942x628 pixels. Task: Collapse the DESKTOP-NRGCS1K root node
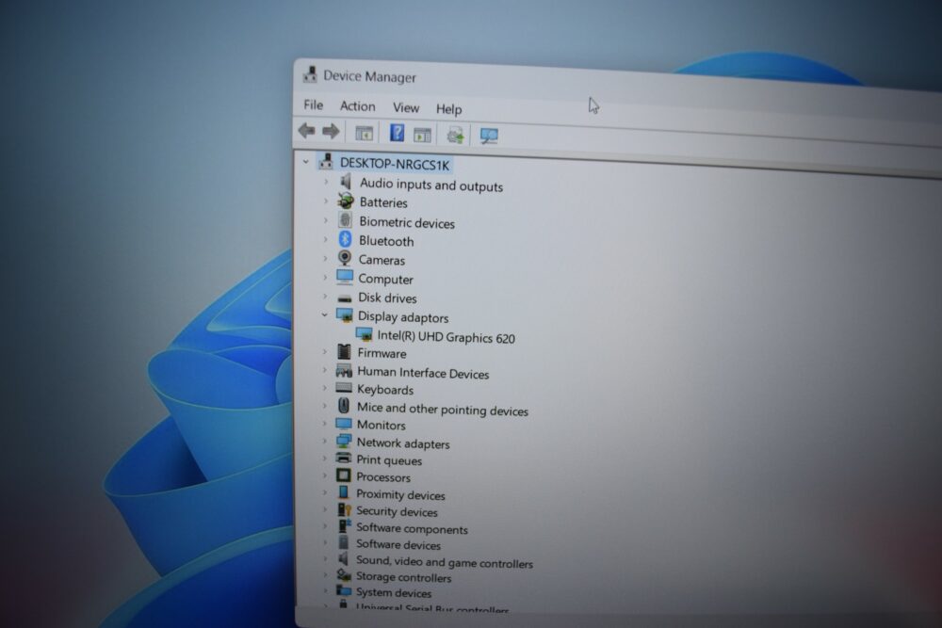306,161
